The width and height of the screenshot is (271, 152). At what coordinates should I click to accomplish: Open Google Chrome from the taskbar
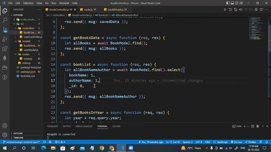click(x=102, y=148)
